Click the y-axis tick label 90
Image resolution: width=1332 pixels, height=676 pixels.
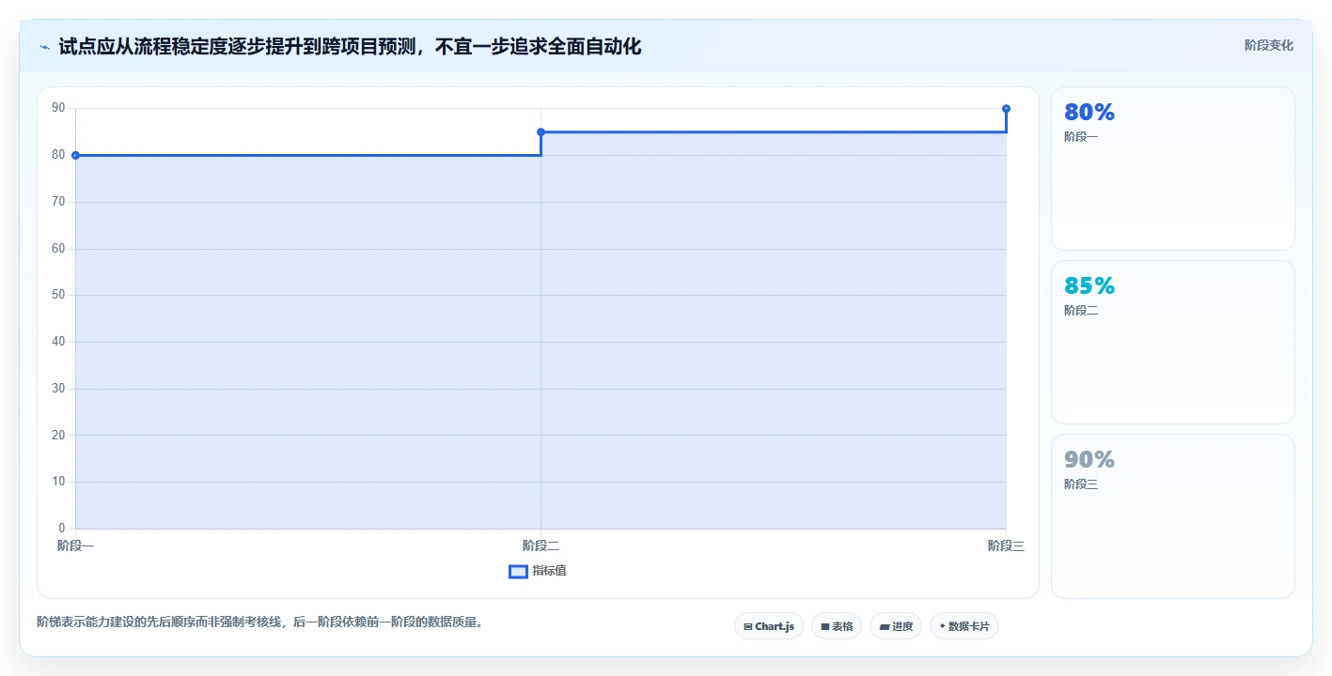tap(58, 108)
